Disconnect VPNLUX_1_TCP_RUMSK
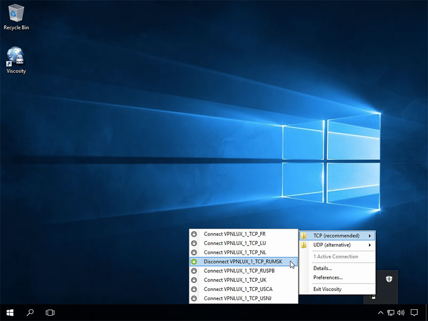Image resolution: width=428 pixels, height=321 pixels. pos(243,262)
